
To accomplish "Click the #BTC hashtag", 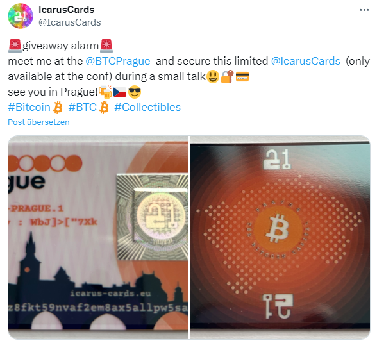I will (82, 107).
